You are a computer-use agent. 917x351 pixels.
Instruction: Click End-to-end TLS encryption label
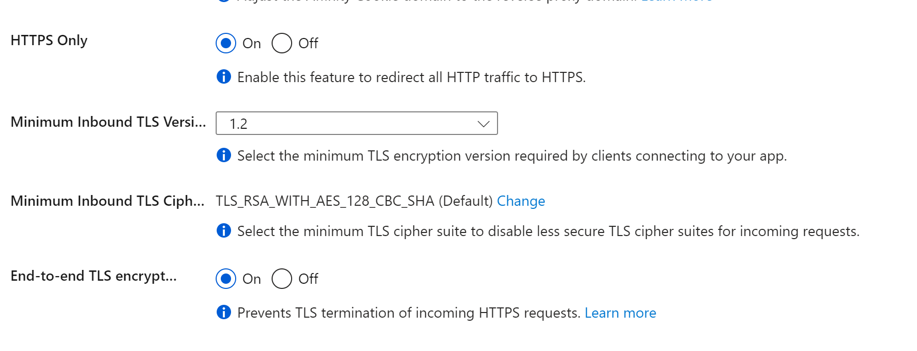93,276
